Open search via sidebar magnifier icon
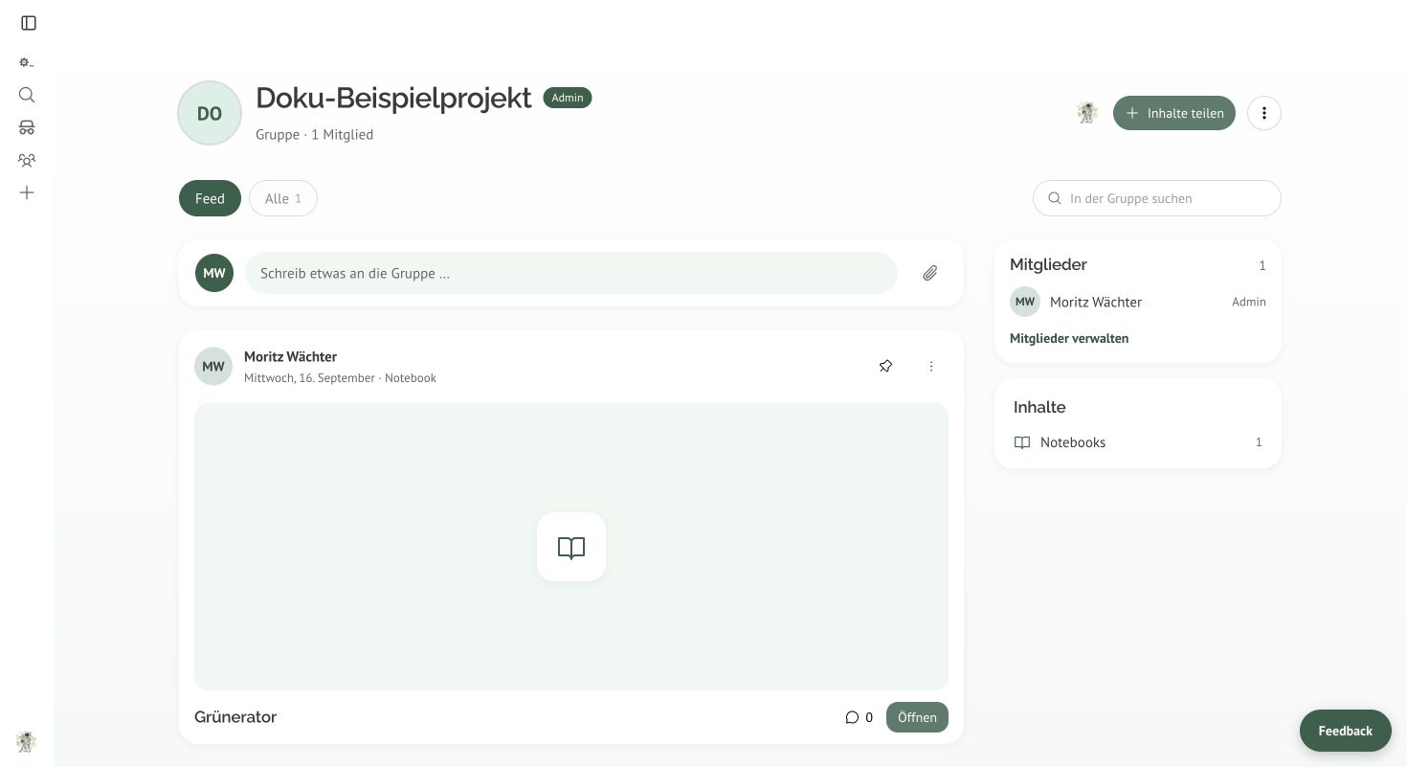The width and height of the screenshot is (1407, 767). click(27, 95)
